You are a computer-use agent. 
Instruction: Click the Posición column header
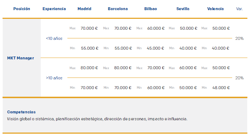click(x=22, y=9)
